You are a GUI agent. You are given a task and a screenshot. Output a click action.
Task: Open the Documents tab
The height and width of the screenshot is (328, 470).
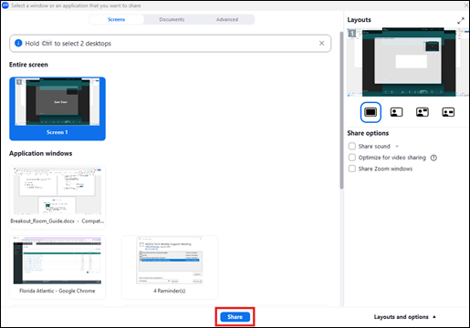pos(172,19)
